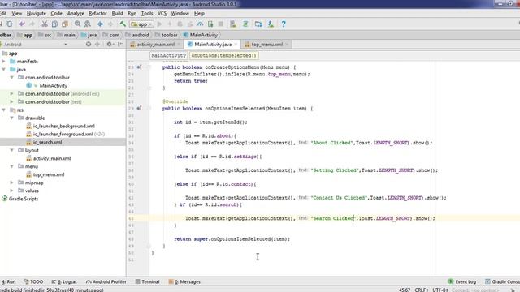Collapse the layout folder

[x=12, y=150]
